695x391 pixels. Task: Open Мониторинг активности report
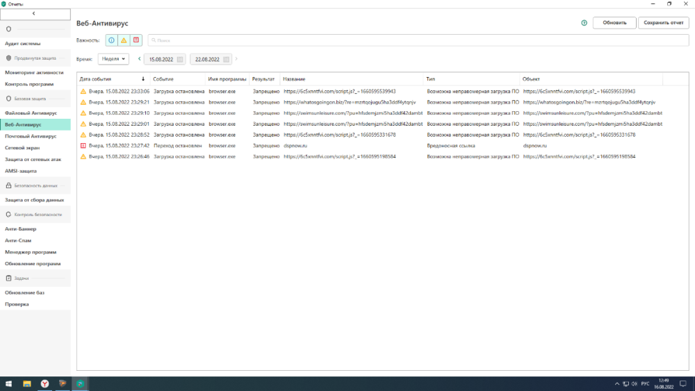(x=34, y=72)
